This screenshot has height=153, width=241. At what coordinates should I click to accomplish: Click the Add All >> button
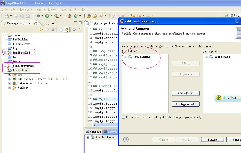pos(186,93)
